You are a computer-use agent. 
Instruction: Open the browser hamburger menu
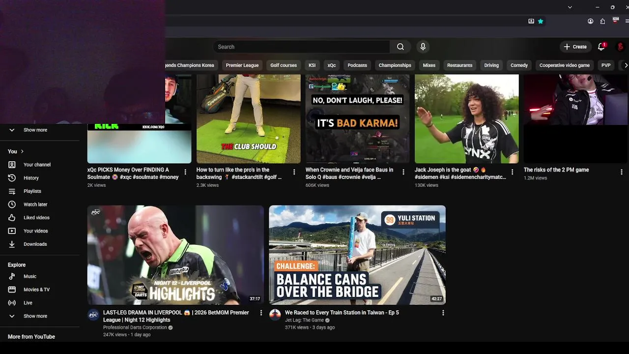(x=627, y=21)
